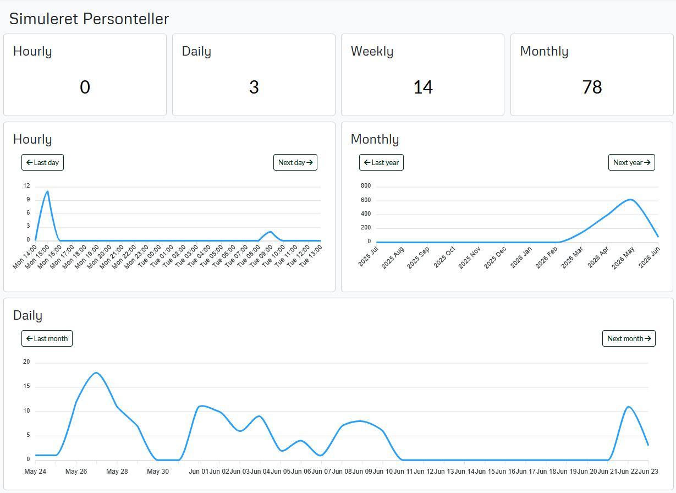Select the Daily count card showing 3
This screenshot has width=676, height=493.
[x=254, y=75]
